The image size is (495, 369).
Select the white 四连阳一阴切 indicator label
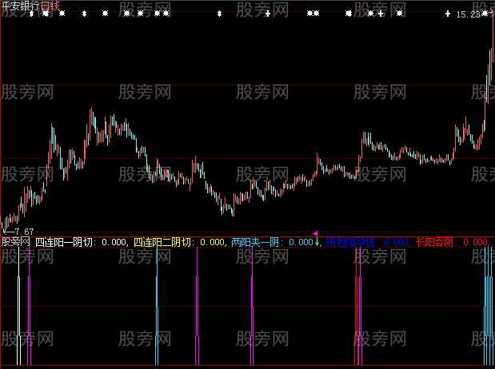click(64, 242)
